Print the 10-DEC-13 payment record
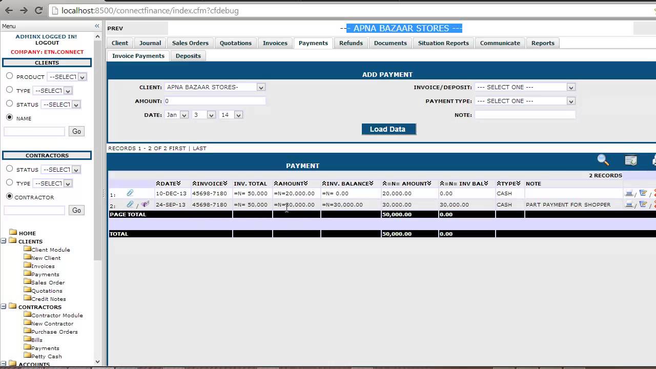Viewport: 656px width, 369px height. pos(629,193)
